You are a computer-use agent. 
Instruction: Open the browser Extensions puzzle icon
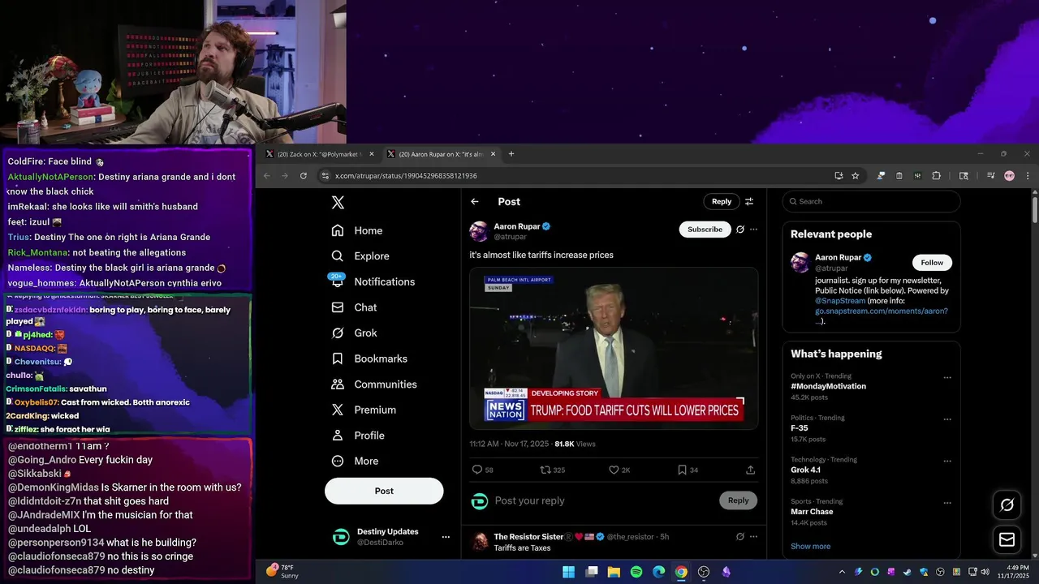pyautogui.click(x=936, y=176)
